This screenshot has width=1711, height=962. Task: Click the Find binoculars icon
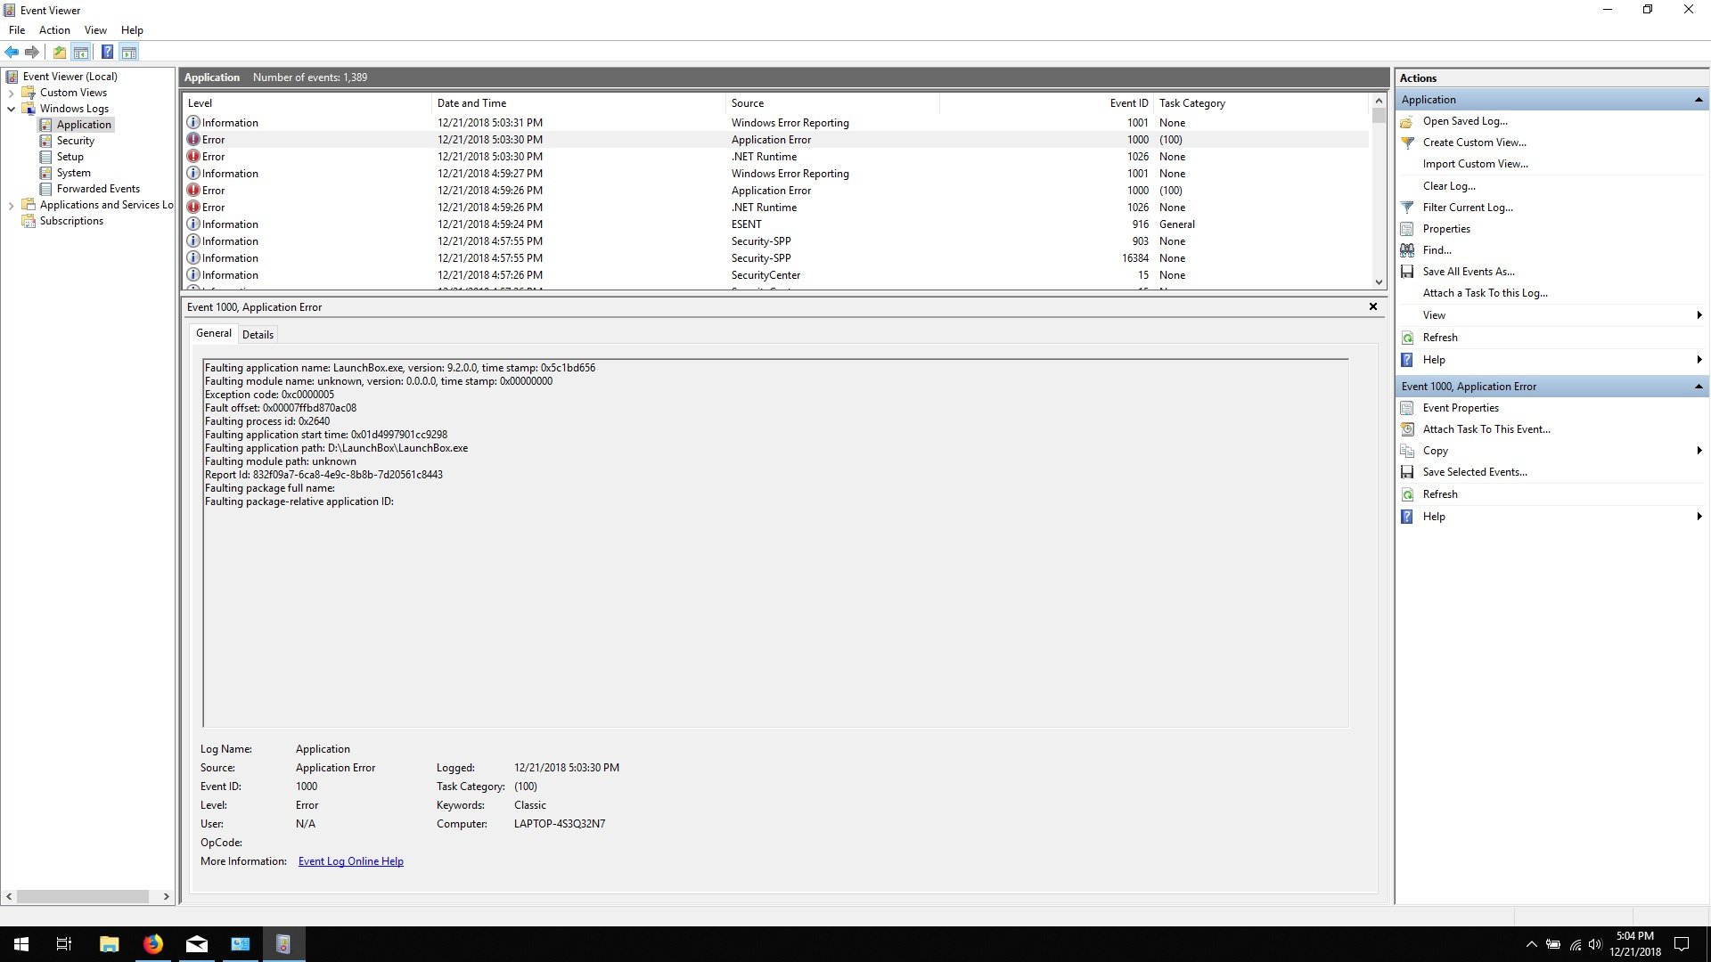(x=1407, y=250)
